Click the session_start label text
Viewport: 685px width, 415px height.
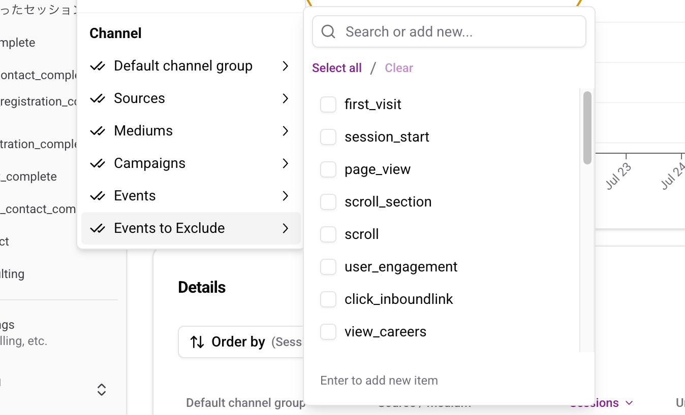point(387,137)
